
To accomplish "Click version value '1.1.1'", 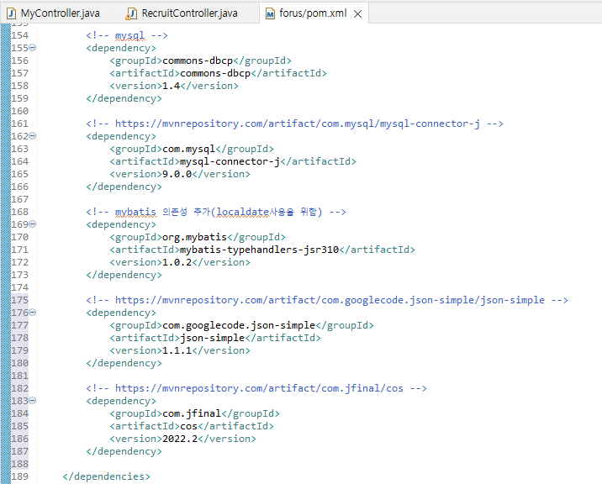I will click(x=177, y=350).
